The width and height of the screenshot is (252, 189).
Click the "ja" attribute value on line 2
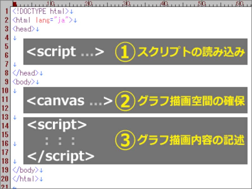[61, 20]
